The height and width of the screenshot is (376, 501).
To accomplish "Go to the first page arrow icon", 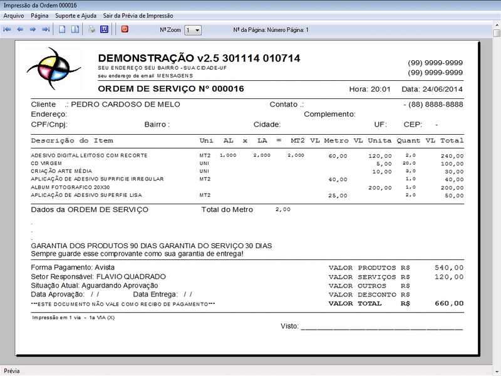I will (x=8, y=29).
